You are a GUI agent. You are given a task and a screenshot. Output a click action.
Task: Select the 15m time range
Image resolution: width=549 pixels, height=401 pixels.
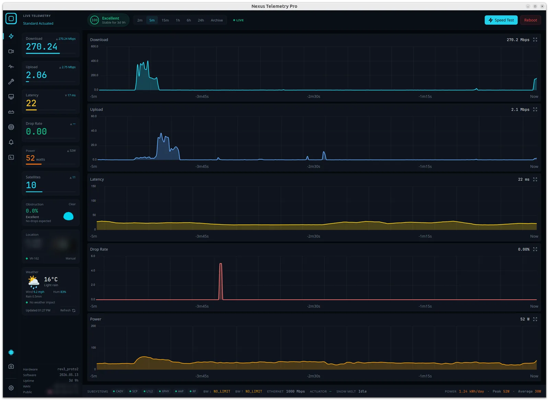pos(165,20)
